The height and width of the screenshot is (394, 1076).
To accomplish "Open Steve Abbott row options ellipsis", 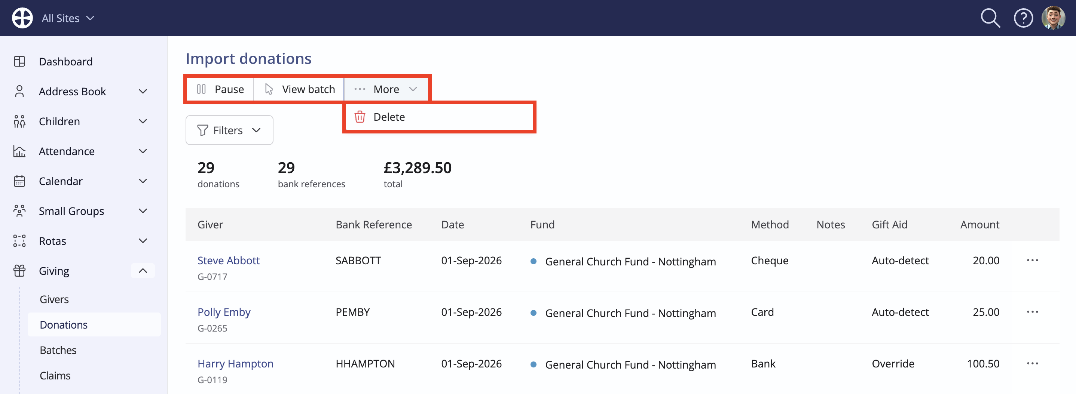I will coord(1032,261).
